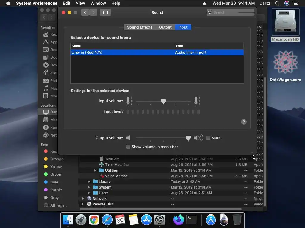This screenshot has width=305, height=228.
Task: Check the Mute checkbox
Action: click(208, 138)
